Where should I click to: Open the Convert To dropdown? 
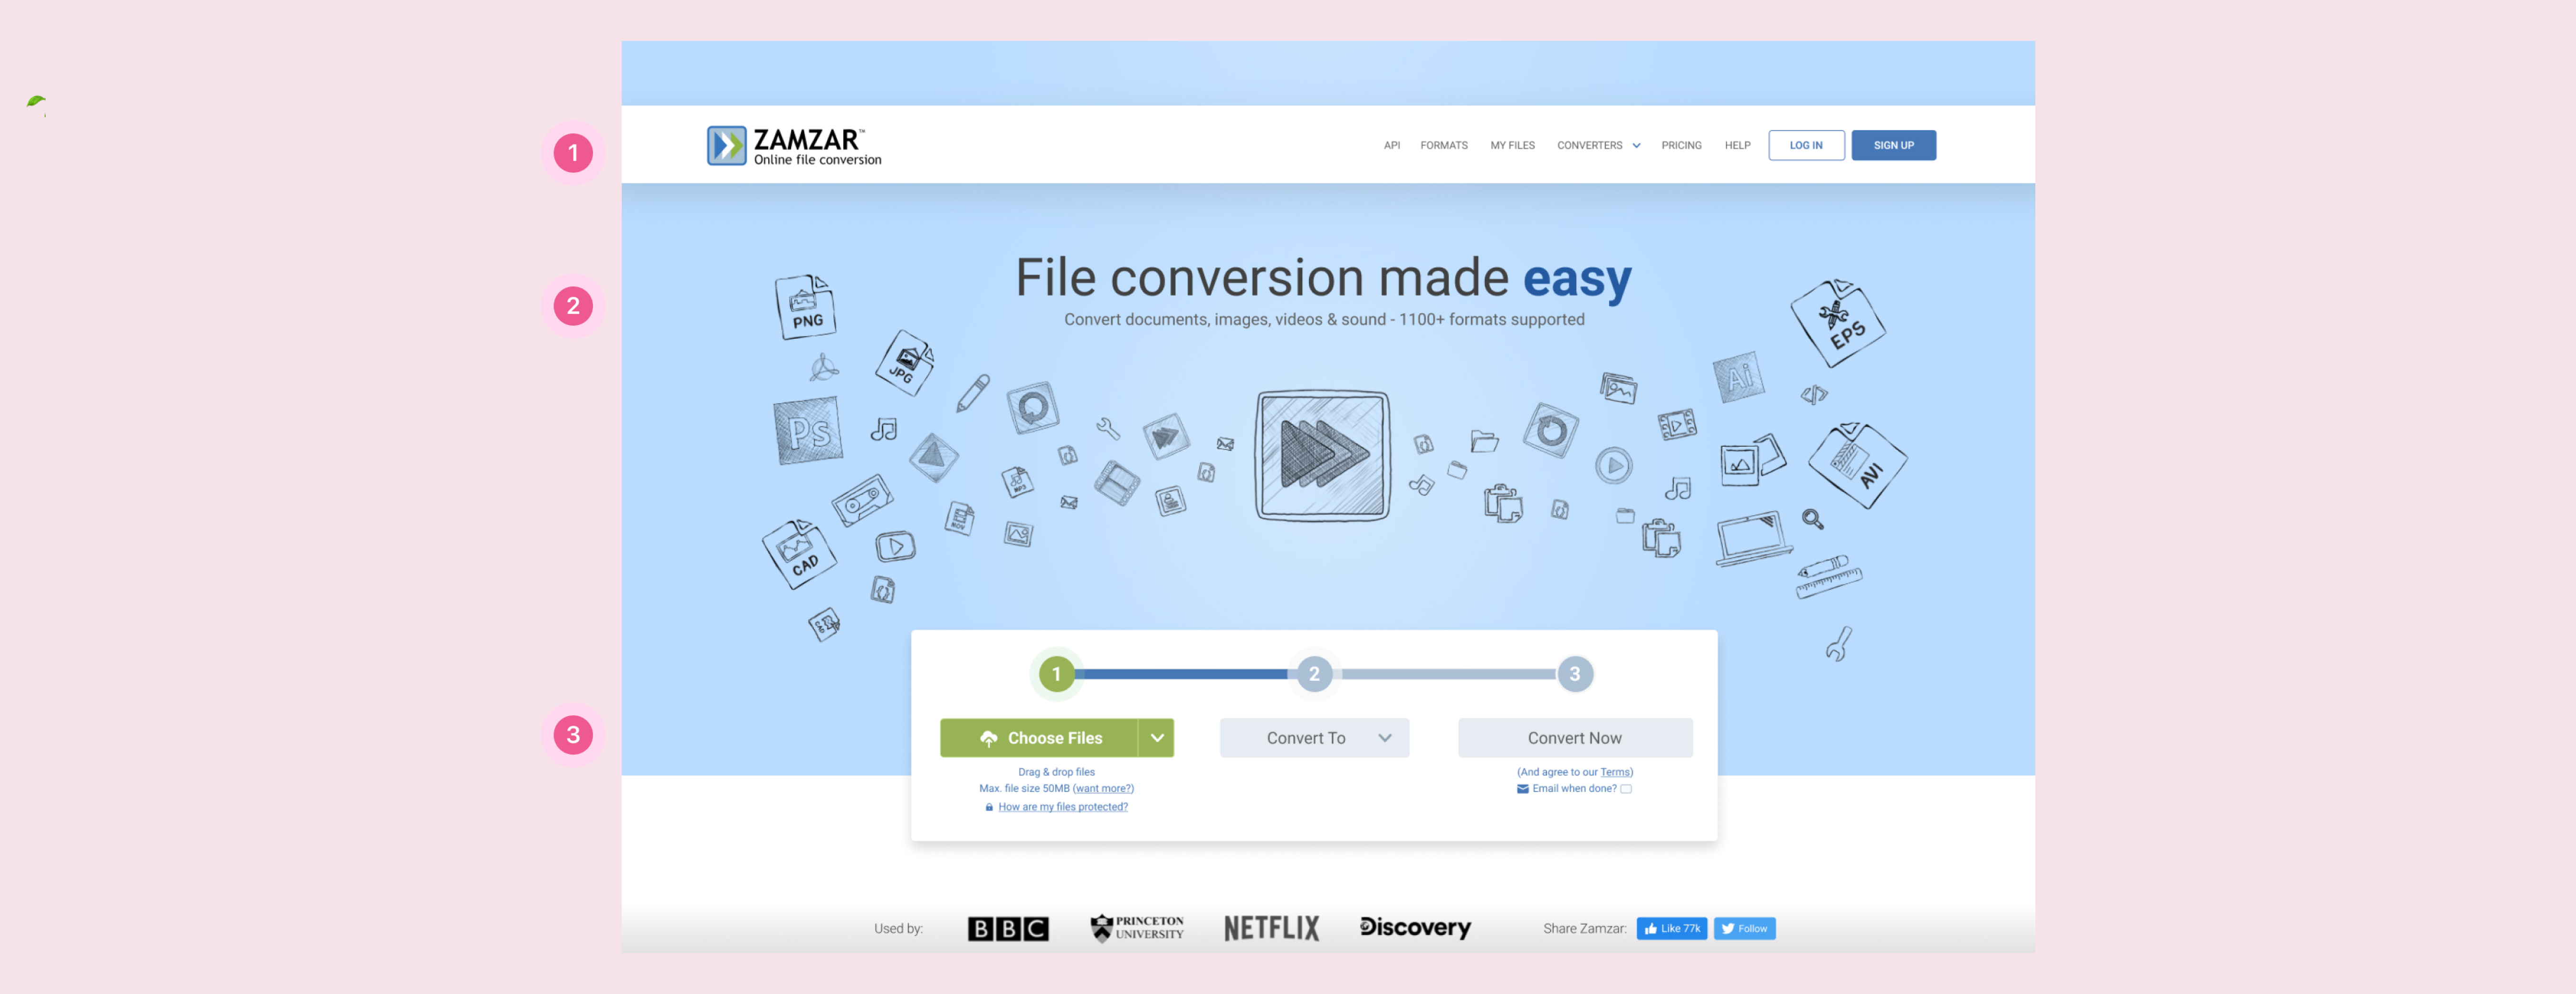pos(1314,737)
